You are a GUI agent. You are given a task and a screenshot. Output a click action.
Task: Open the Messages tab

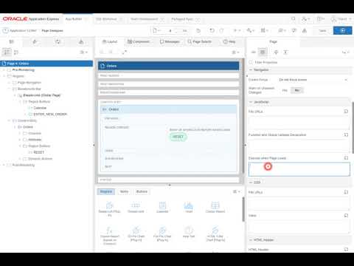point(170,41)
